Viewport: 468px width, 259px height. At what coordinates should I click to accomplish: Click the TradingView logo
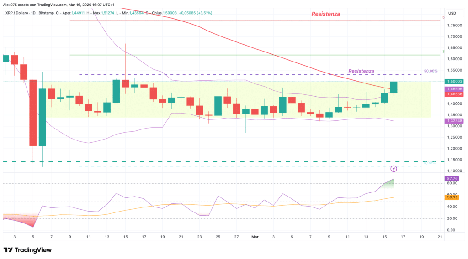27,250
